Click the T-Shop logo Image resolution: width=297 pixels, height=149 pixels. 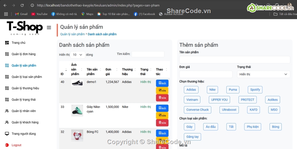[25, 28]
